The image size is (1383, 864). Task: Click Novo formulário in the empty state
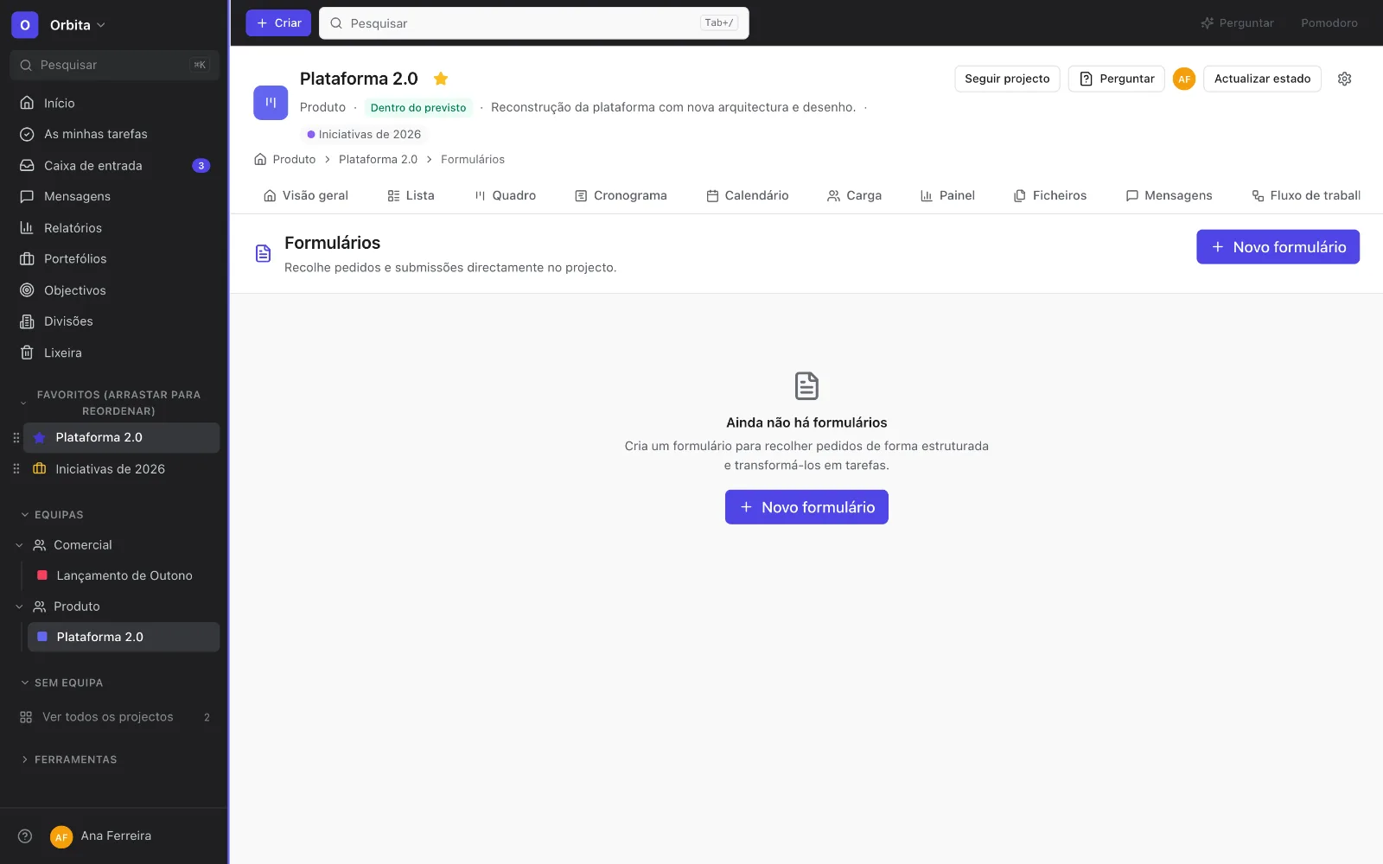(806, 507)
